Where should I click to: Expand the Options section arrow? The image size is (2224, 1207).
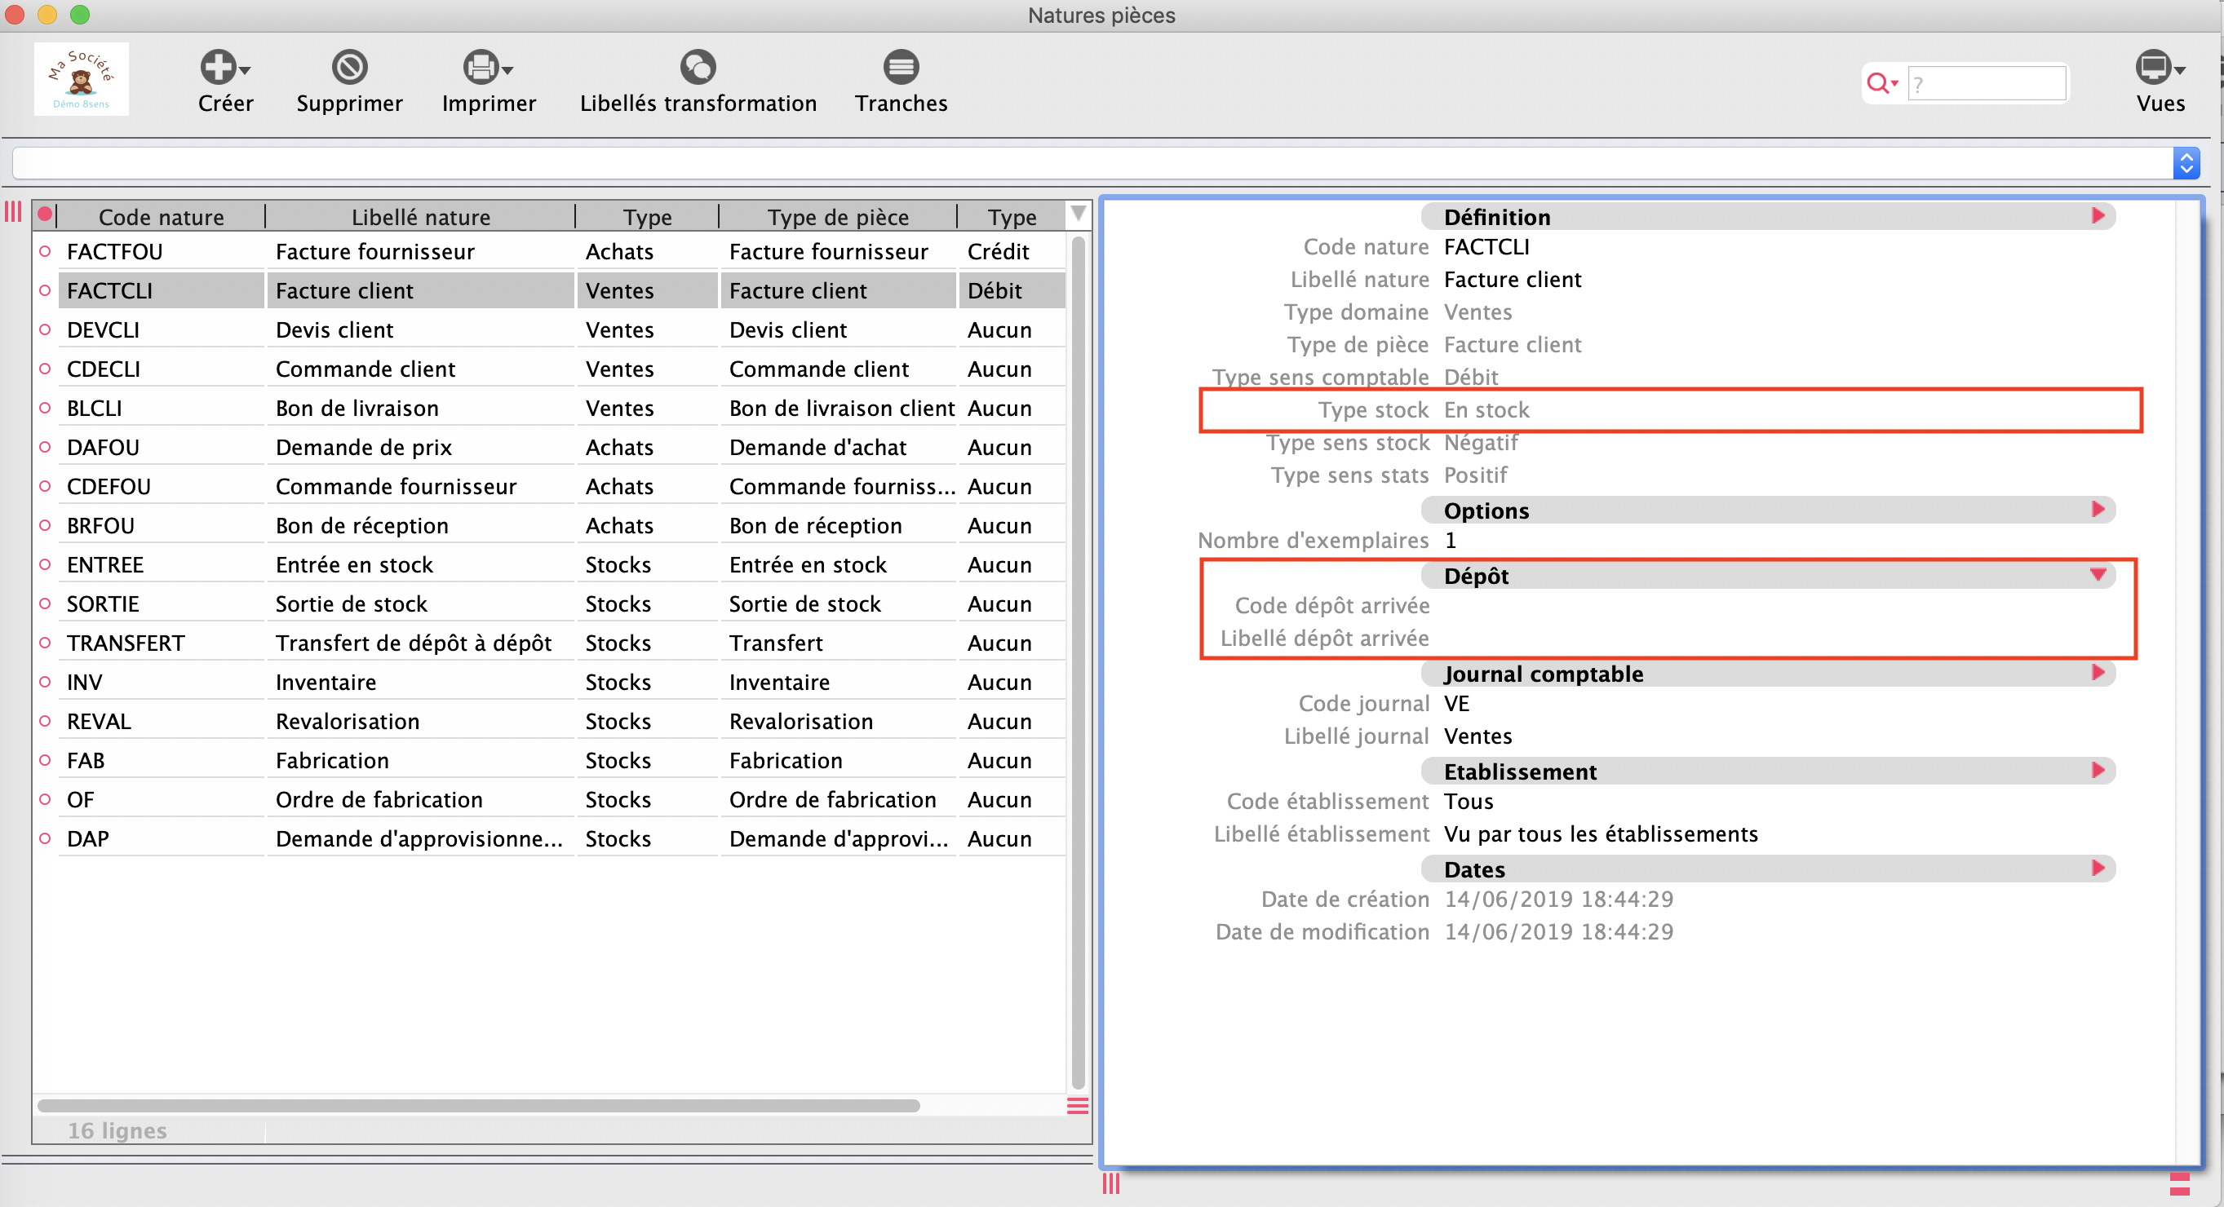click(2098, 509)
